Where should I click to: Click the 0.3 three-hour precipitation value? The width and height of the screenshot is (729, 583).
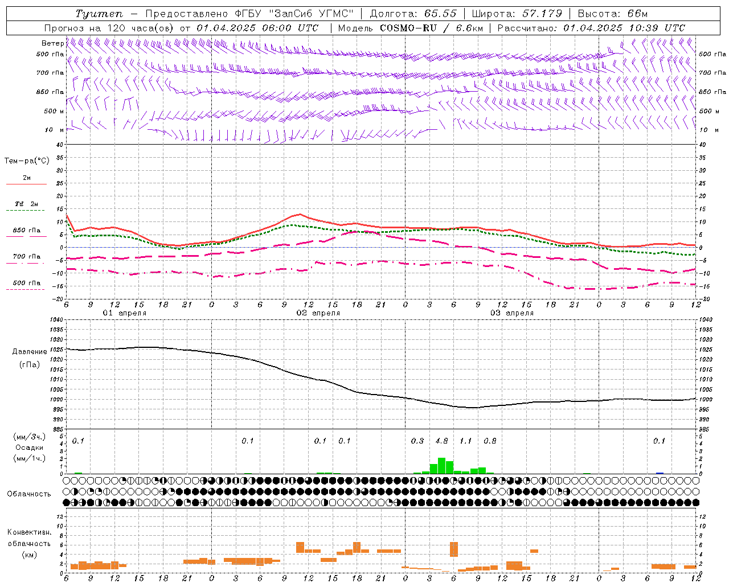coord(417,441)
